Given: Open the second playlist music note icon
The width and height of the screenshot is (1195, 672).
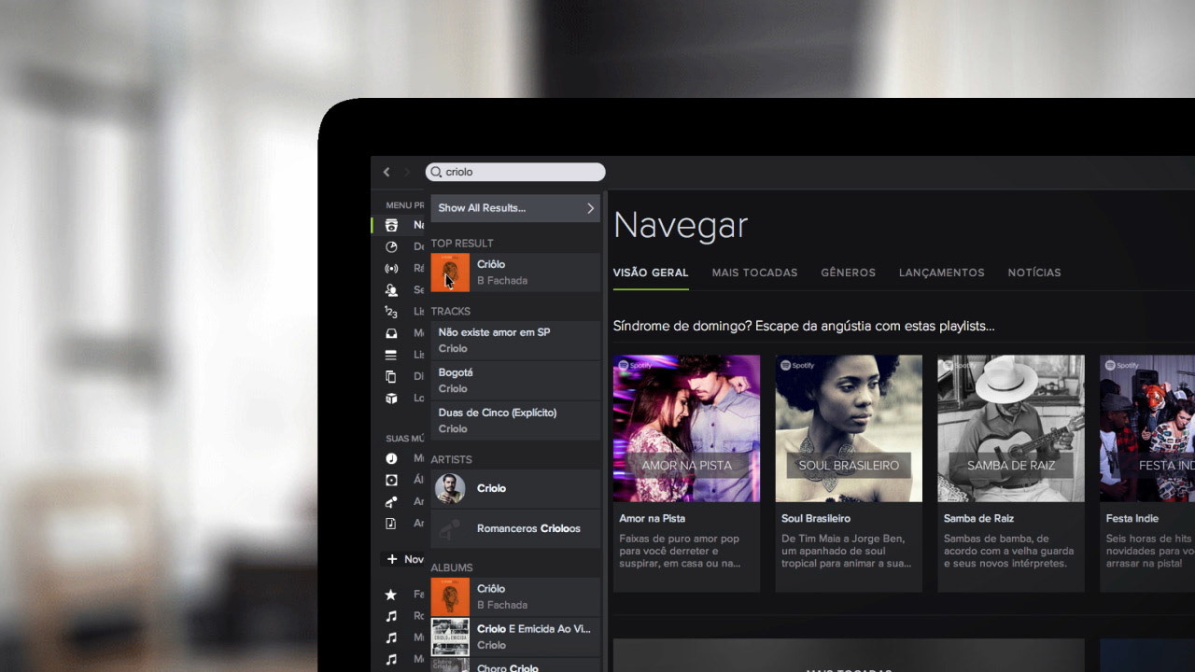Looking at the screenshot, I should (391, 637).
